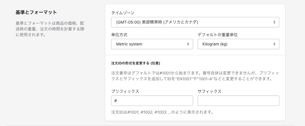The height and width of the screenshot is (126, 305).
Task: Click the arrow icon on the timezone selector
Action: click(x=274, y=22)
